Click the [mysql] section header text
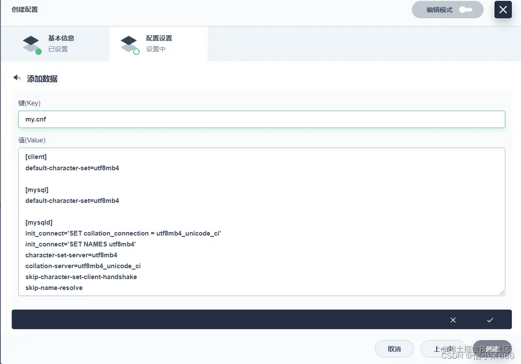Image resolution: width=521 pixels, height=364 pixels. [x=37, y=190]
